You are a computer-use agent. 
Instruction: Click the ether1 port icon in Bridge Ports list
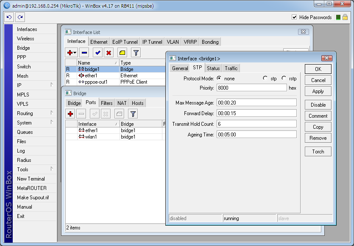81,130
